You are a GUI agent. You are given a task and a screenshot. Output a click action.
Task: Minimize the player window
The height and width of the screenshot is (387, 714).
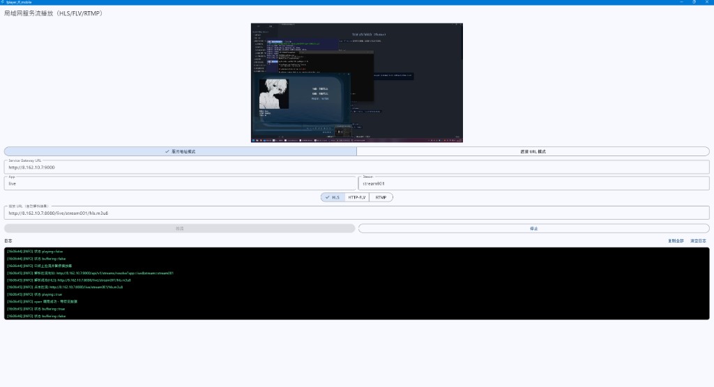click(x=682, y=2)
